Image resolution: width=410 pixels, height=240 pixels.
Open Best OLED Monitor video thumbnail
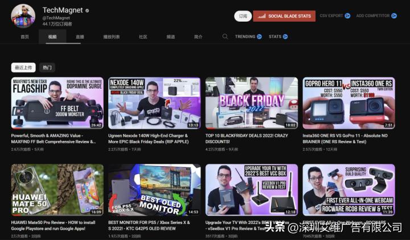tap(154, 190)
